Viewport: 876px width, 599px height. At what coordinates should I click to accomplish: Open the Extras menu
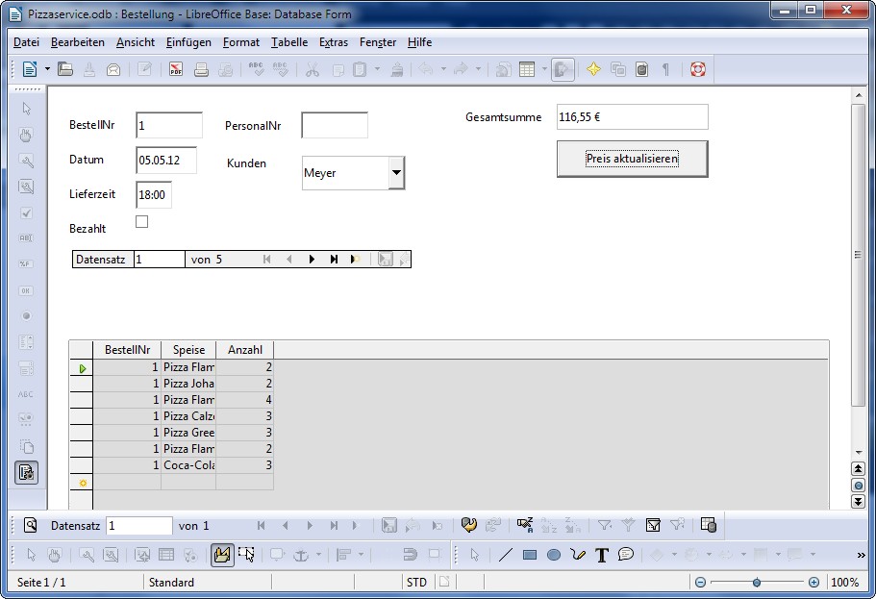pyautogui.click(x=334, y=42)
